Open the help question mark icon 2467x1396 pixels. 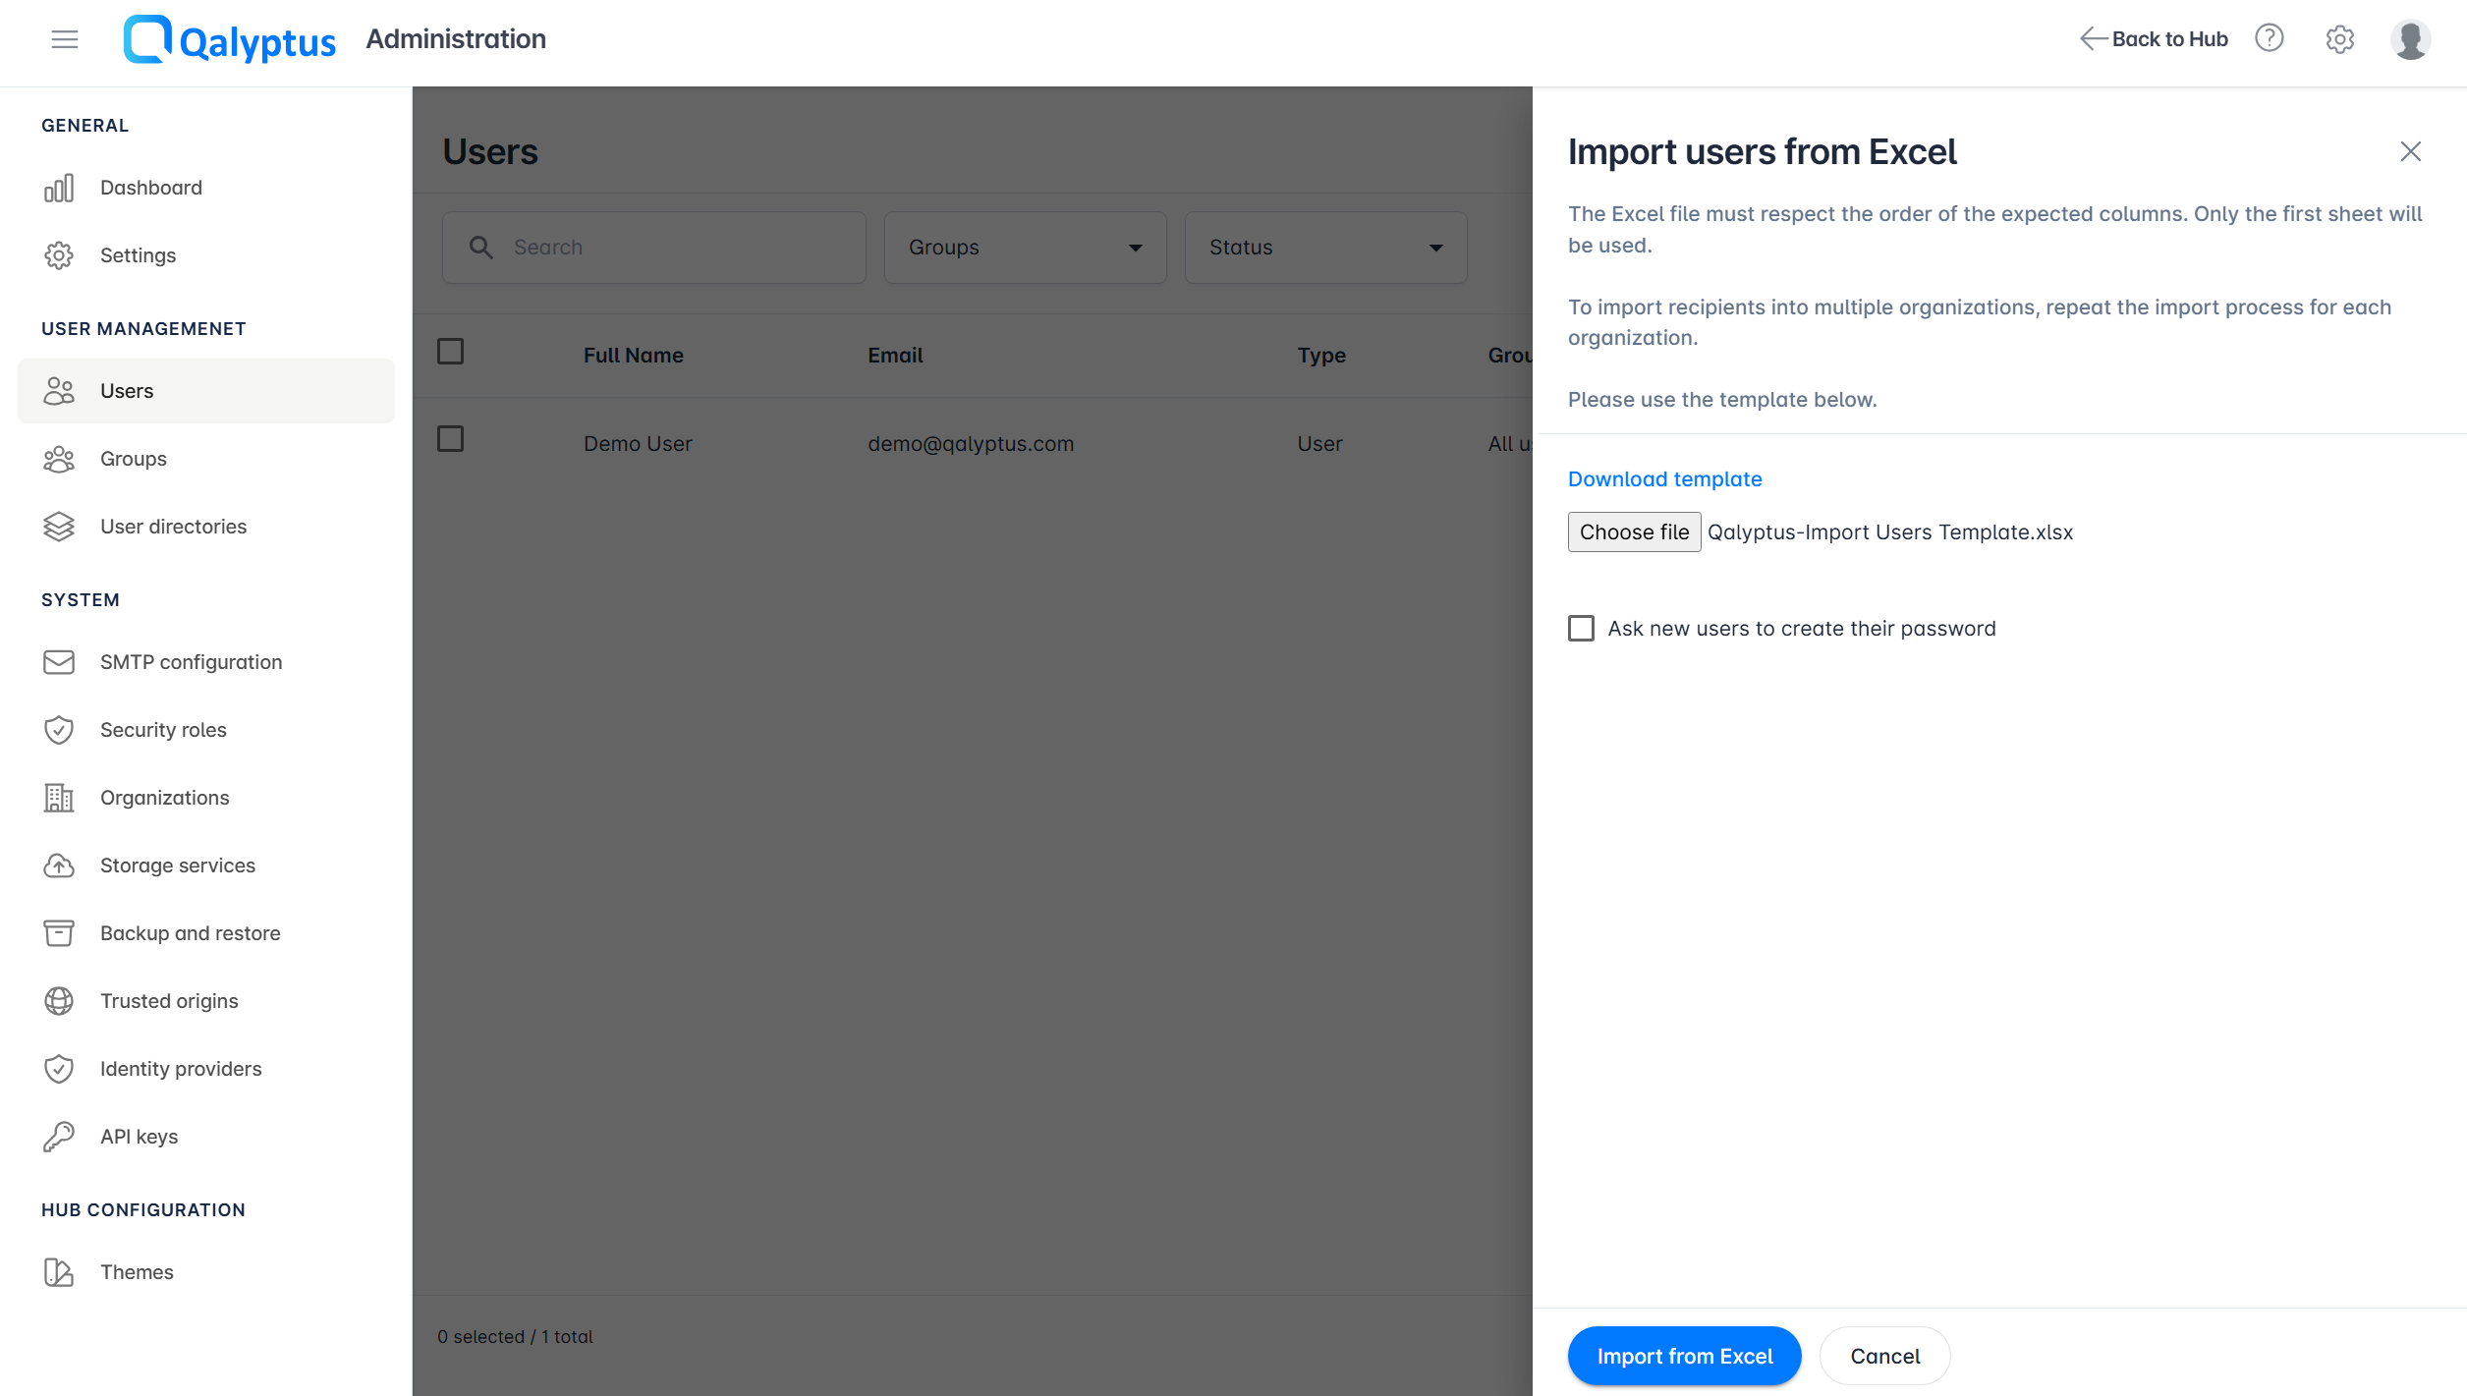pos(2270,38)
